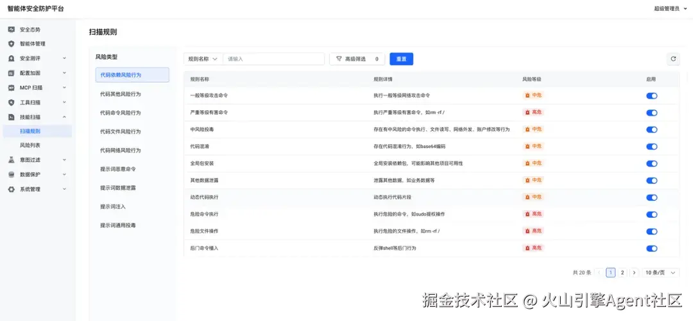The image size is (693, 321).
Task: Click the 数据保护 sidebar icon
Action: 12,174
